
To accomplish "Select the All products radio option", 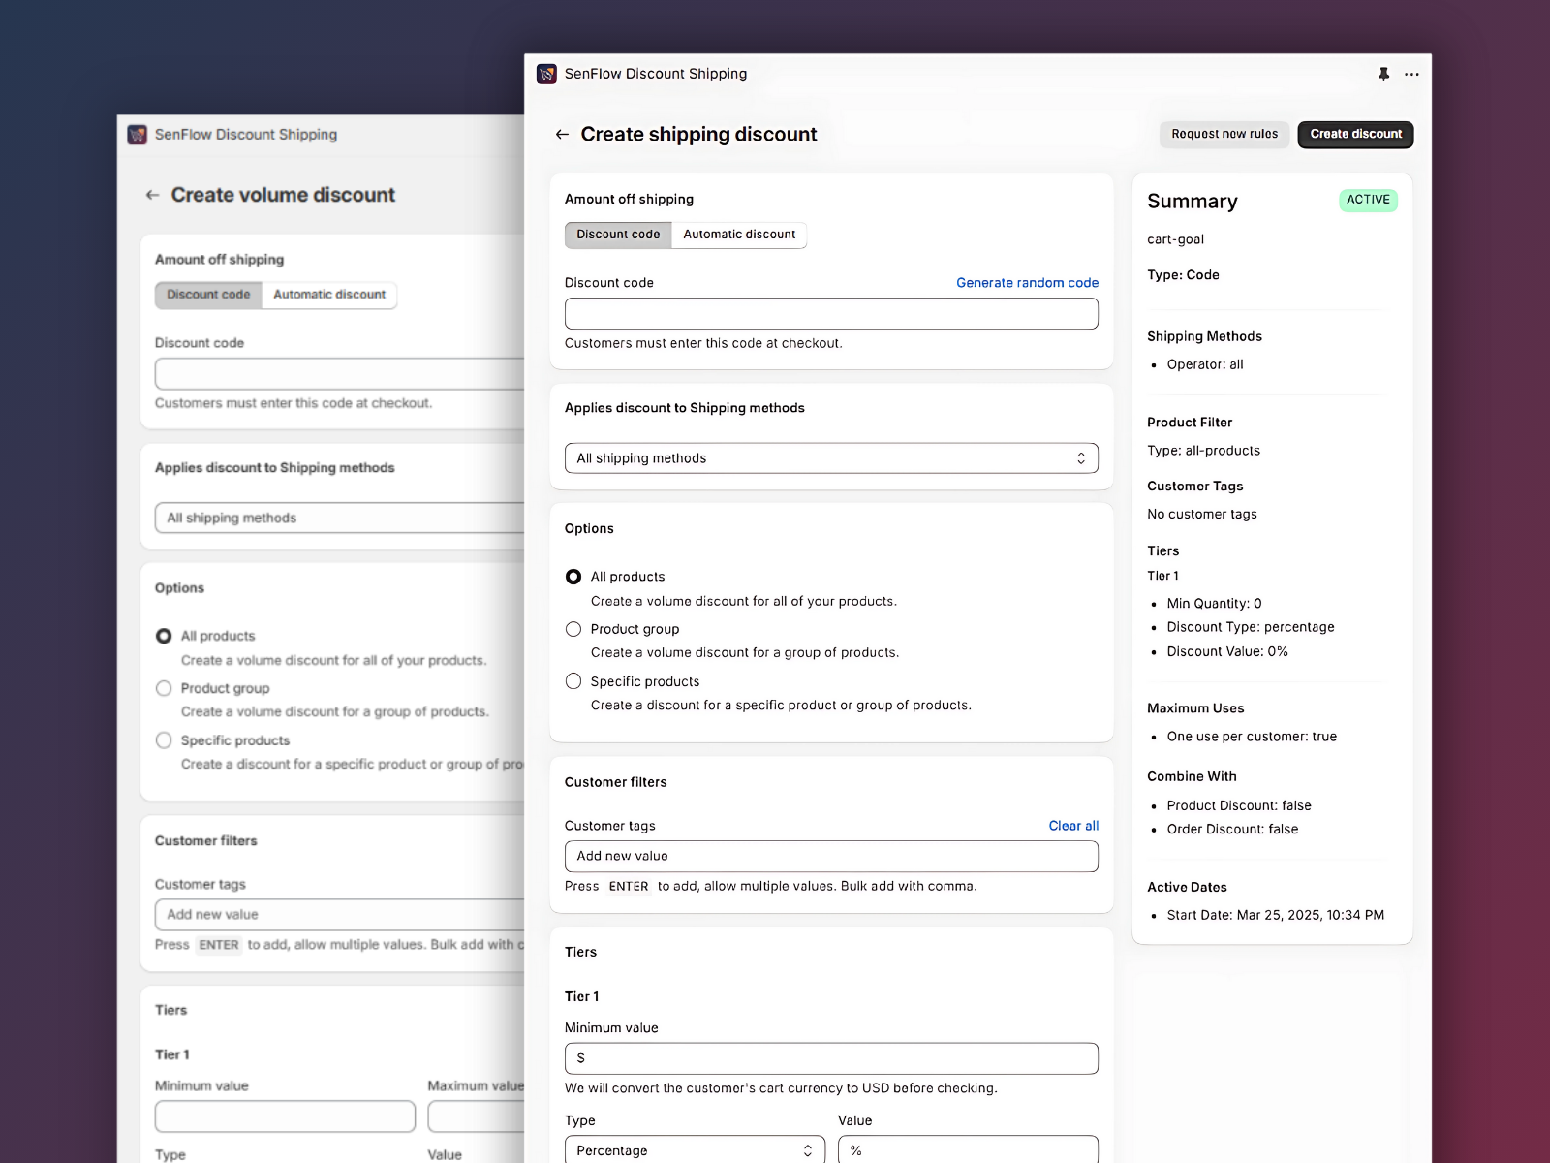I will coord(573,577).
